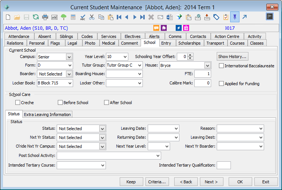Click the Keep button
Image resolution: width=282 pixels, height=190 pixels.
point(131,182)
